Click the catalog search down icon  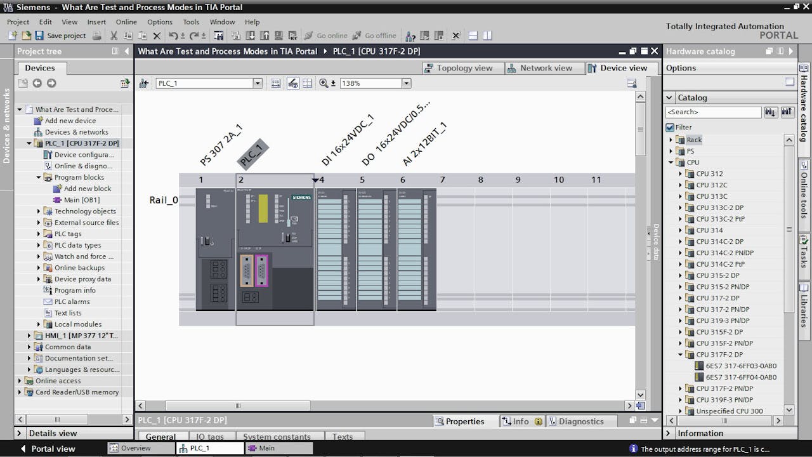click(770, 112)
